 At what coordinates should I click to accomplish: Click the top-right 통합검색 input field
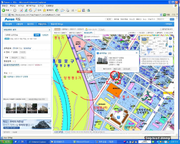[x=163, y=19]
